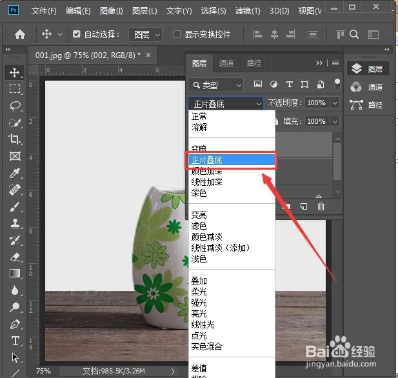Select the Rectangular Marquee tool
Screen dimensions: 398x378
point(15,89)
